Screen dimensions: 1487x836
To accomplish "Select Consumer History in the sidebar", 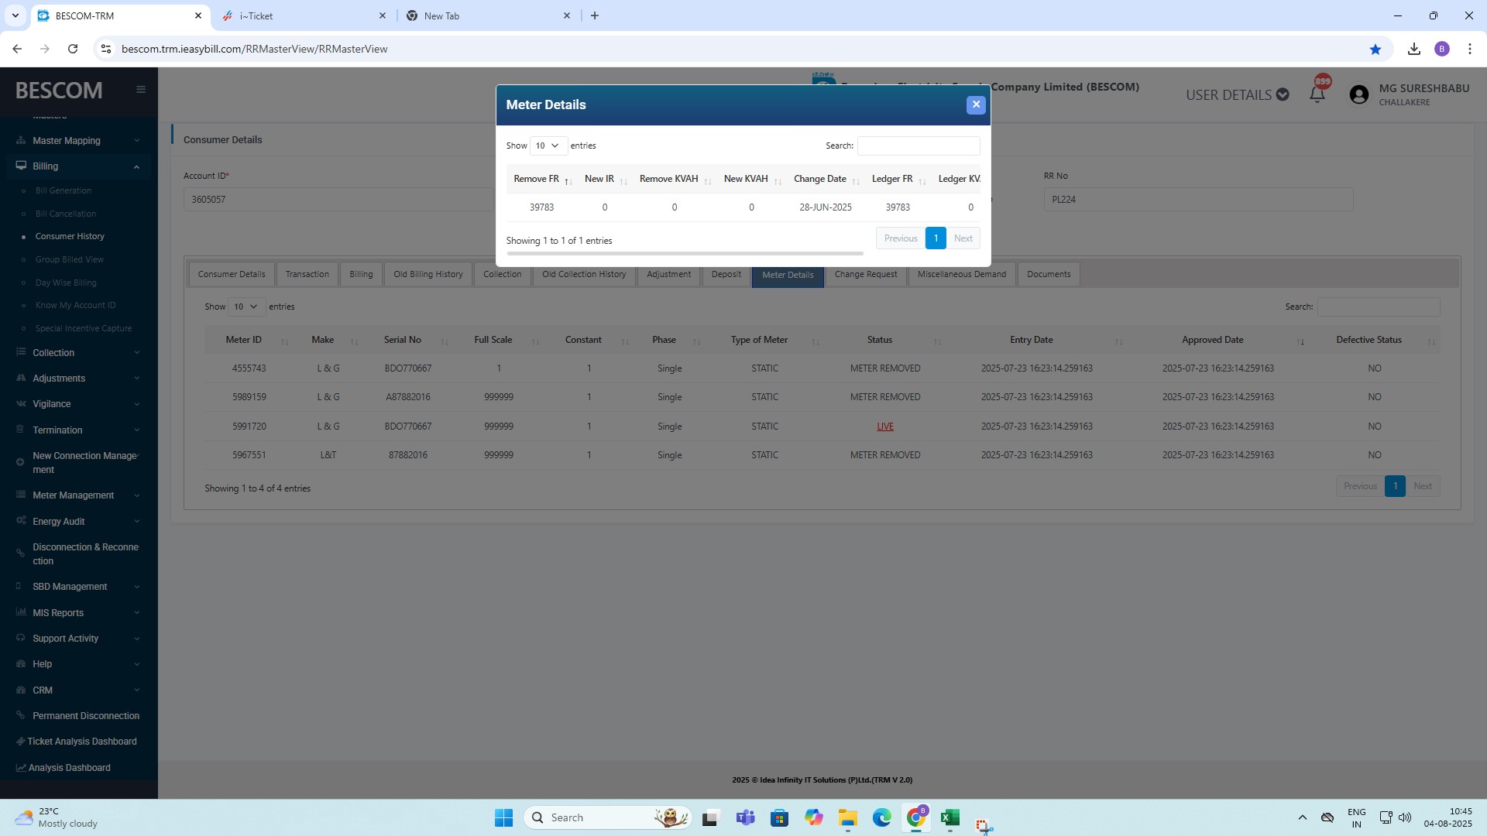I will 70,236.
